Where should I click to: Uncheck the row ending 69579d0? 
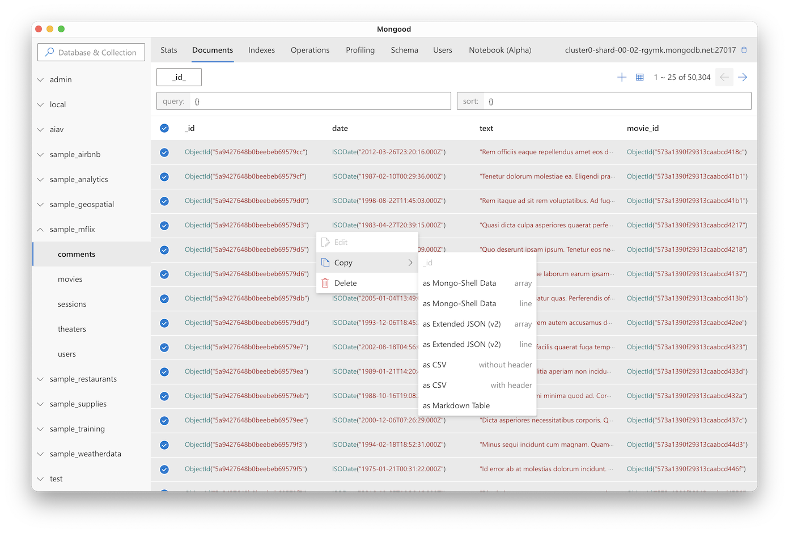(164, 201)
